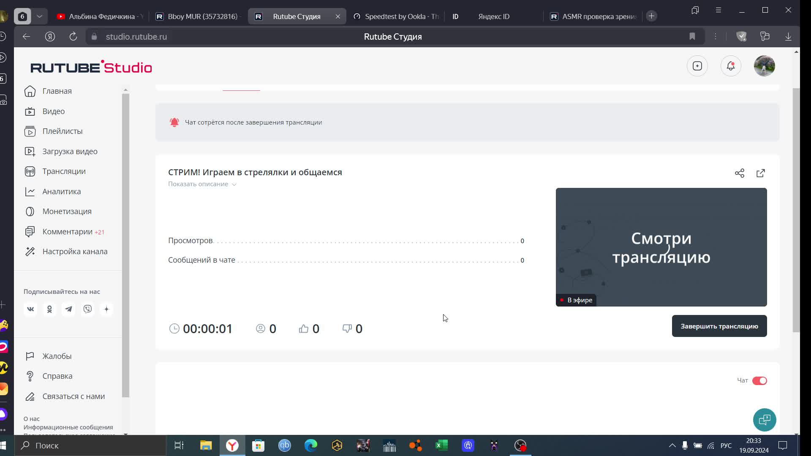
Task: Click the Yandex home button in toolbar
Action: [x=50, y=37]
